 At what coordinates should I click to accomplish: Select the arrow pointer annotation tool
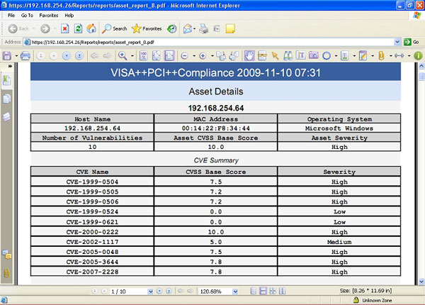pyautogui.click(x=275, y=56)
